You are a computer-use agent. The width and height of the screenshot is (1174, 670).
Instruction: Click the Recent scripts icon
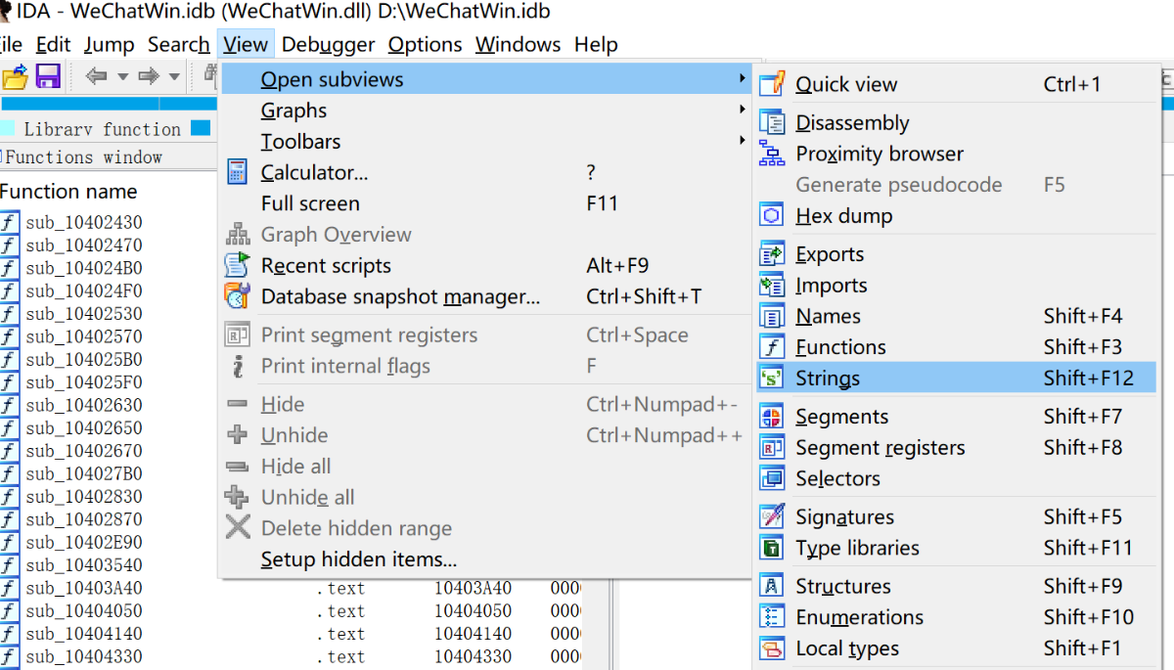pyautogui.click(x=237, y=265)
